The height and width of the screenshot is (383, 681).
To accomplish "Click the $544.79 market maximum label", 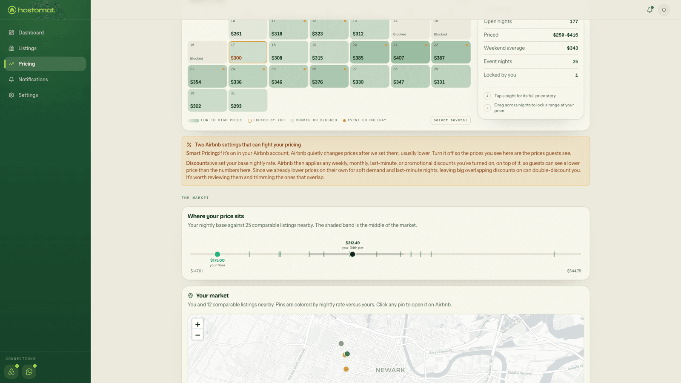I will point(574,271).
